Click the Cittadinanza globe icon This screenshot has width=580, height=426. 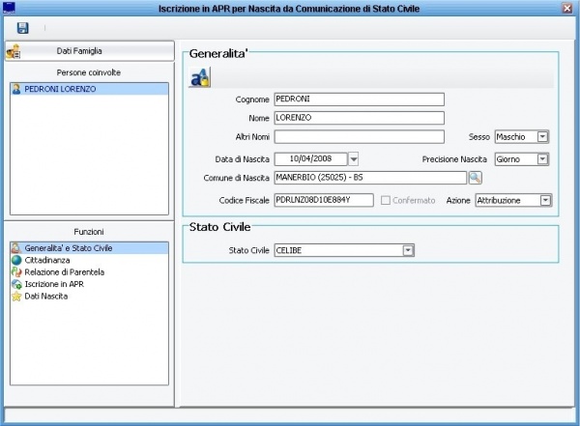[16, 260]
